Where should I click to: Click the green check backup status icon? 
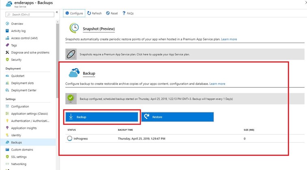tap(71, 99)
